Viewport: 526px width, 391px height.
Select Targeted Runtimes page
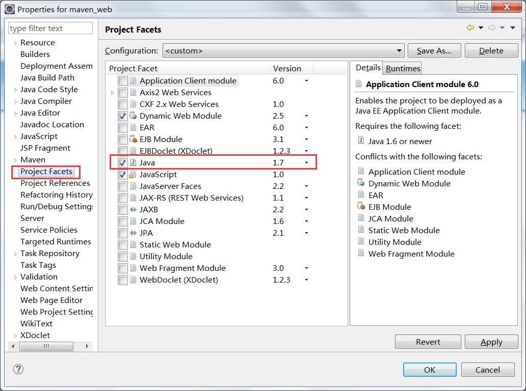click(56, 241)
